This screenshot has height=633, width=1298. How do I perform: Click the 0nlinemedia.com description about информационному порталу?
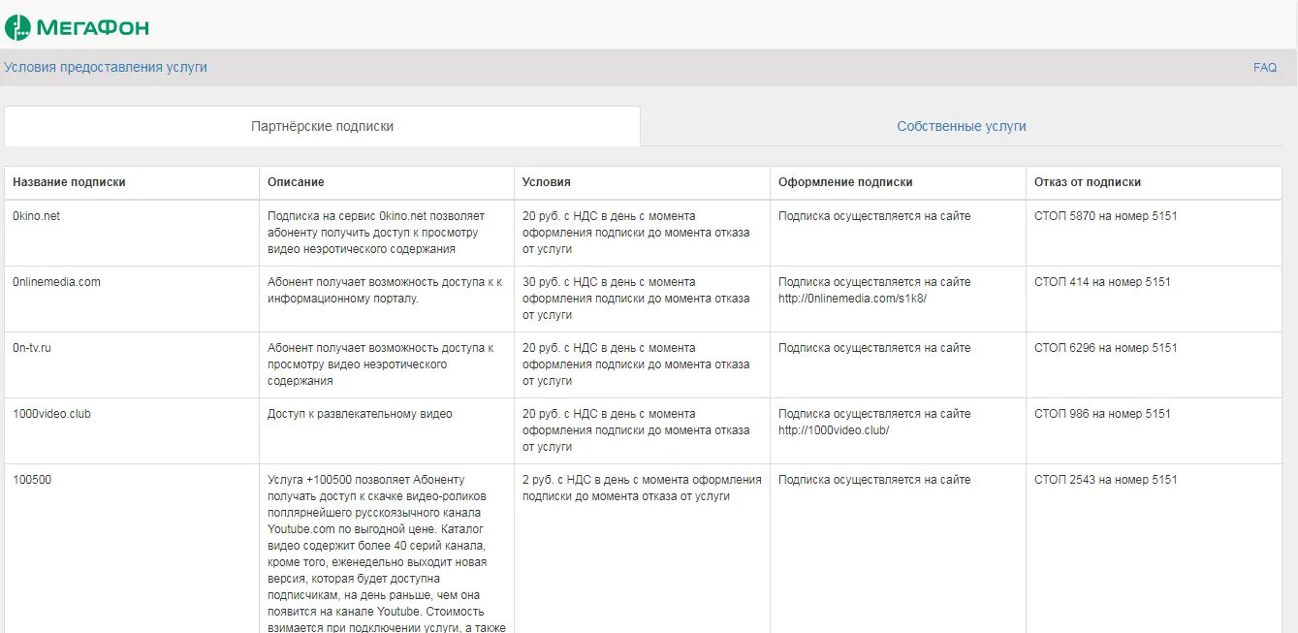[385, 290]
